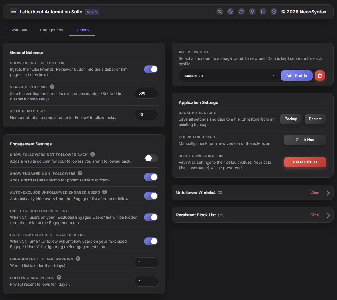The width and height of the screenshot is (337, 300).
Task: Toggle Auto-Exclude Unfollowed Engaged Users switch
Action: (151, 196)
